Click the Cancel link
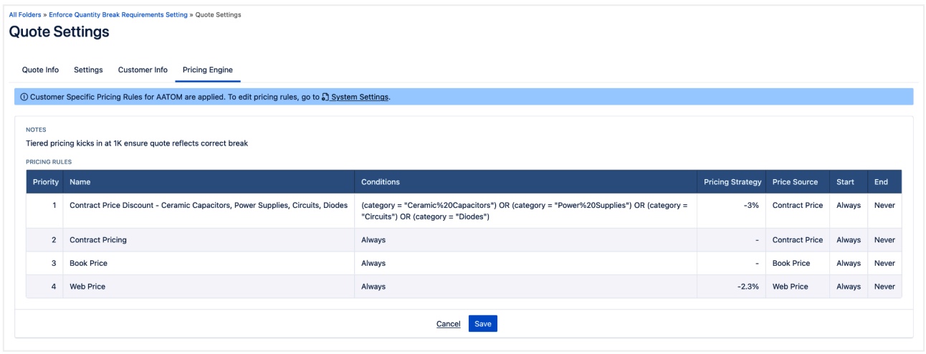The image size is (926, 354). (x=448, y=324)
